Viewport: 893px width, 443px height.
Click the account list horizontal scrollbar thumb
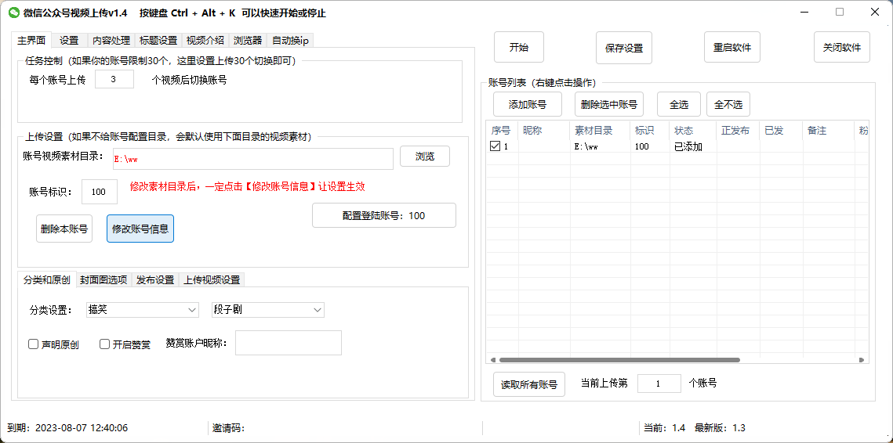tap(619, 360)
